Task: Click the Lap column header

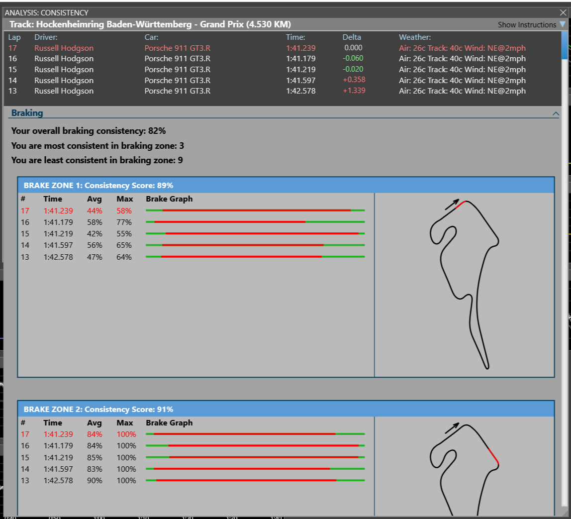Action: (x=14, y=37)
